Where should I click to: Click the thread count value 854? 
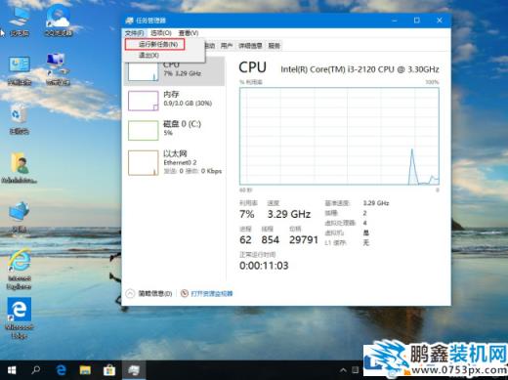(271, 240)
